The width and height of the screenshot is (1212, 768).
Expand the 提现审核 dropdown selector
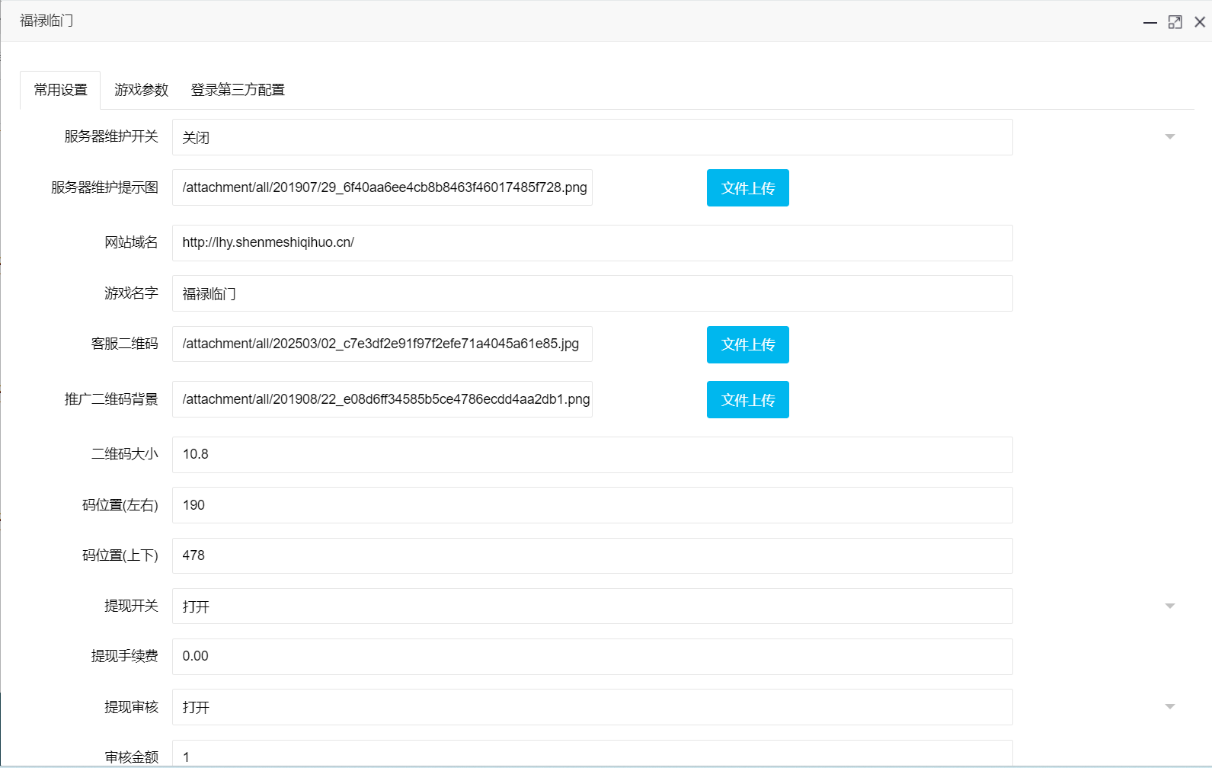(1169, 707)
